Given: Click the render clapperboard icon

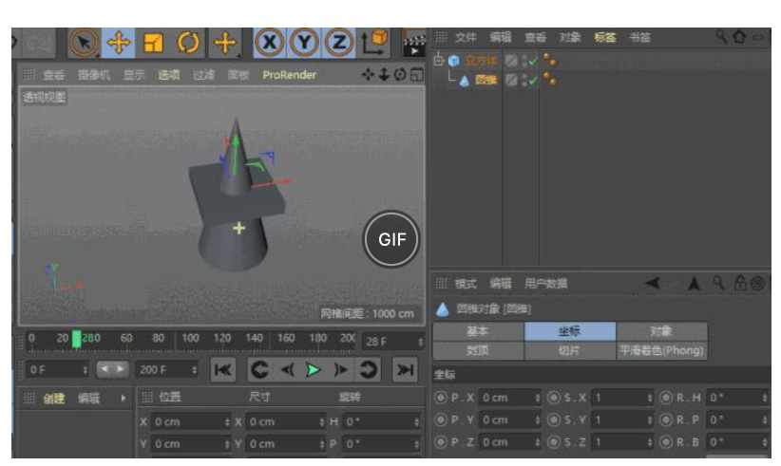Looking at the screenshot, I should (x=414, y=43).
